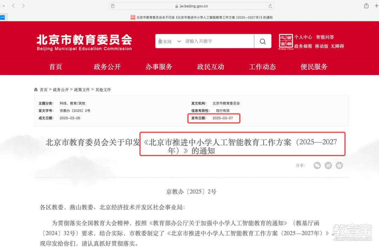The height and width of the screenshot is (249, 379).
Task: Reload the page with the refresh icon
Action: (x=270, y=6)
